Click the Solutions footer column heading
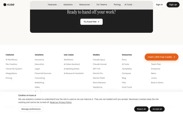This screenshot has width=183, height=114. (x=39, y=55)
